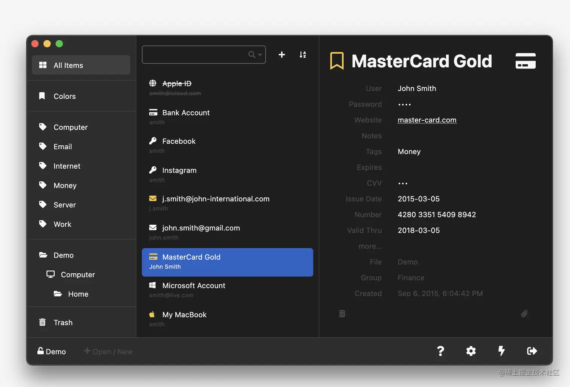Click the add new entry plus icon
The height and width of the screenshot is (387, 570).
tap(282, 55)
